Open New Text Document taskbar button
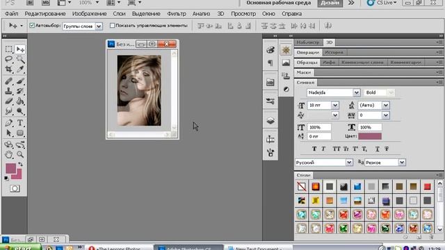The height and width of the screenshot is (250, 445). pos(258,248)
